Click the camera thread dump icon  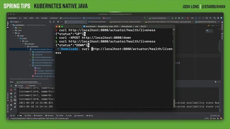[x=11, y=94]
